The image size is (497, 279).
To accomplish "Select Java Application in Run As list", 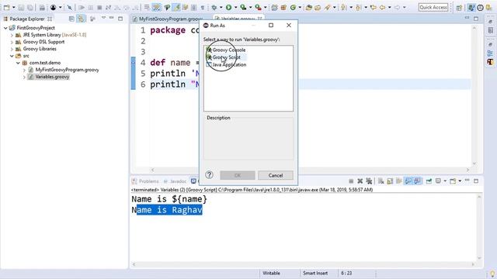I will tap(226, 64).
